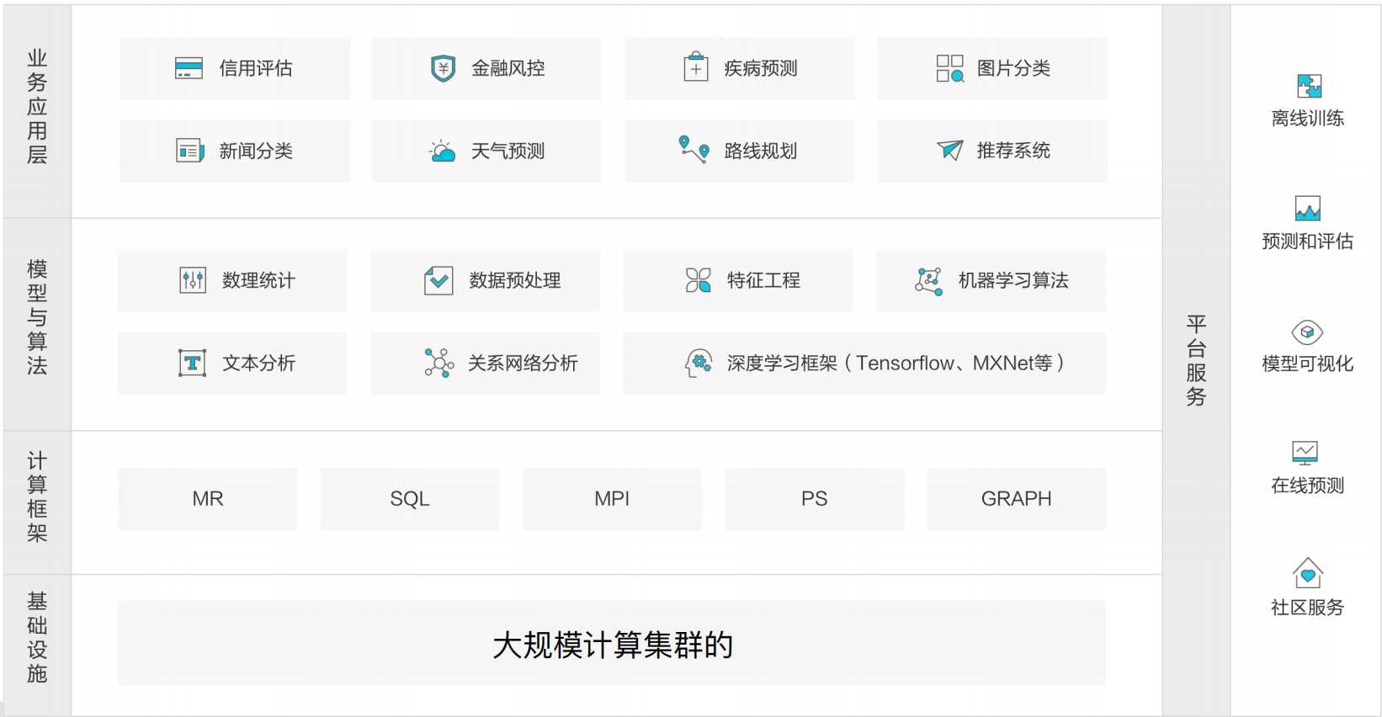The width and height of the screenshot is (1382, 717).
Task: Select the SQL compute framework box
Action: (x=410, y=499)
